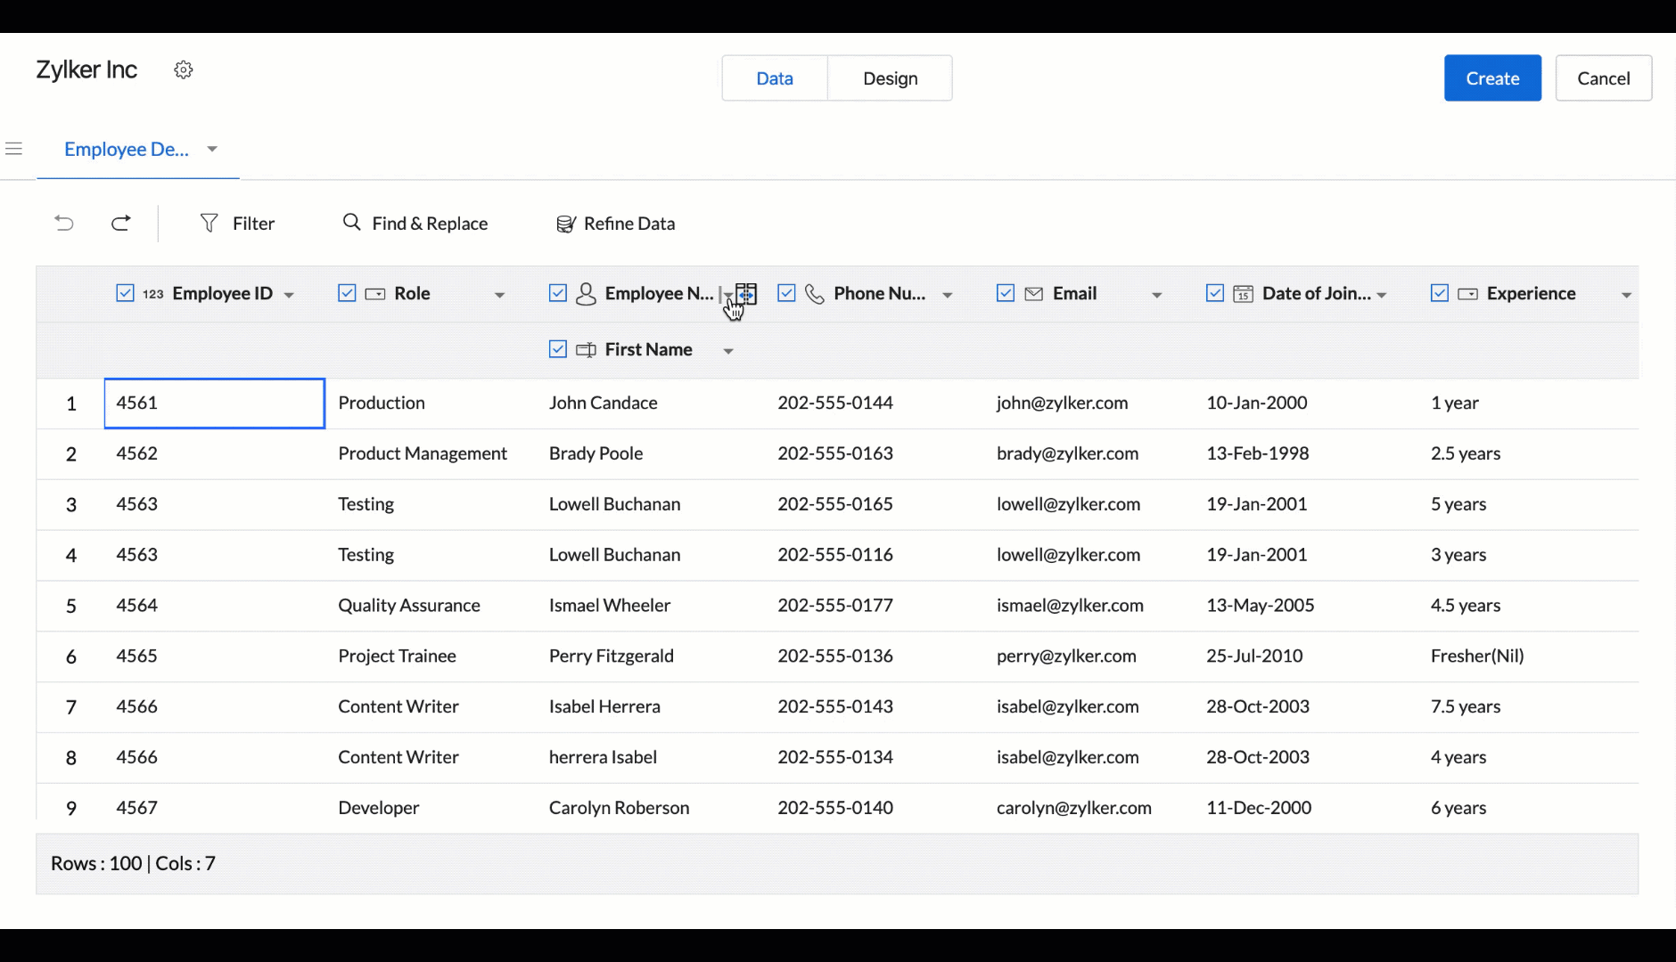Click the undo arrow icon
Viewport: 1676px width, 962px height.
tap(64, 223)
